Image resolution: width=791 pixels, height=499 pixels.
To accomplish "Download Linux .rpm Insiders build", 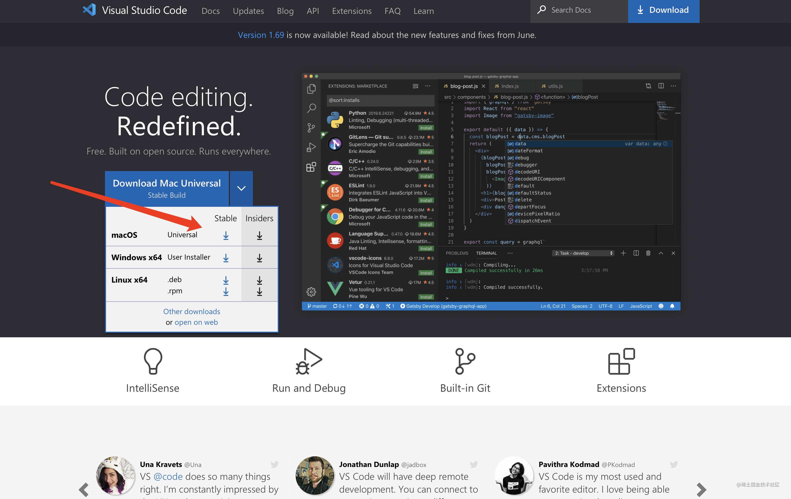I will [259, 291].
